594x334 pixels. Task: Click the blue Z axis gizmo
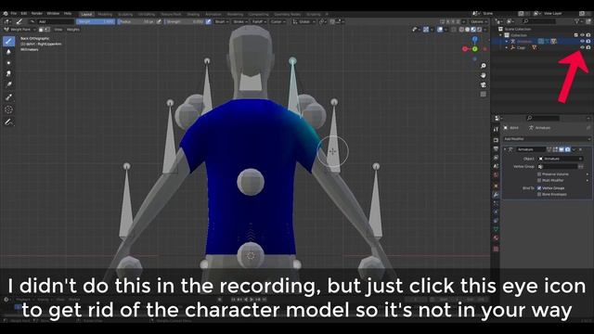(474, 39)
